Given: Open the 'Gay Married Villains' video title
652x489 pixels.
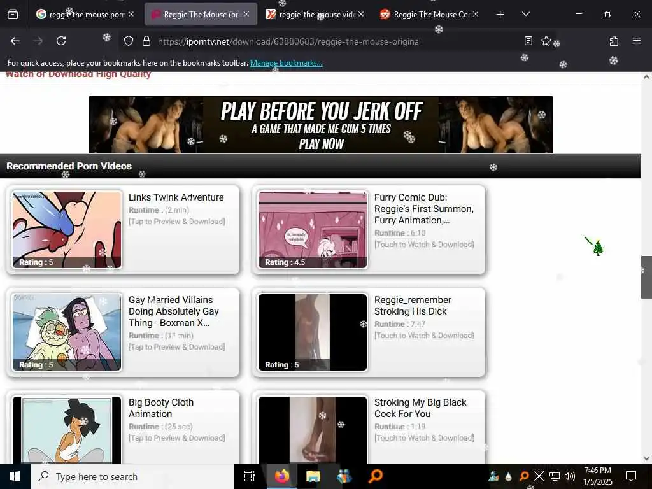Looking at the screenshot, I should coord(173,311).
